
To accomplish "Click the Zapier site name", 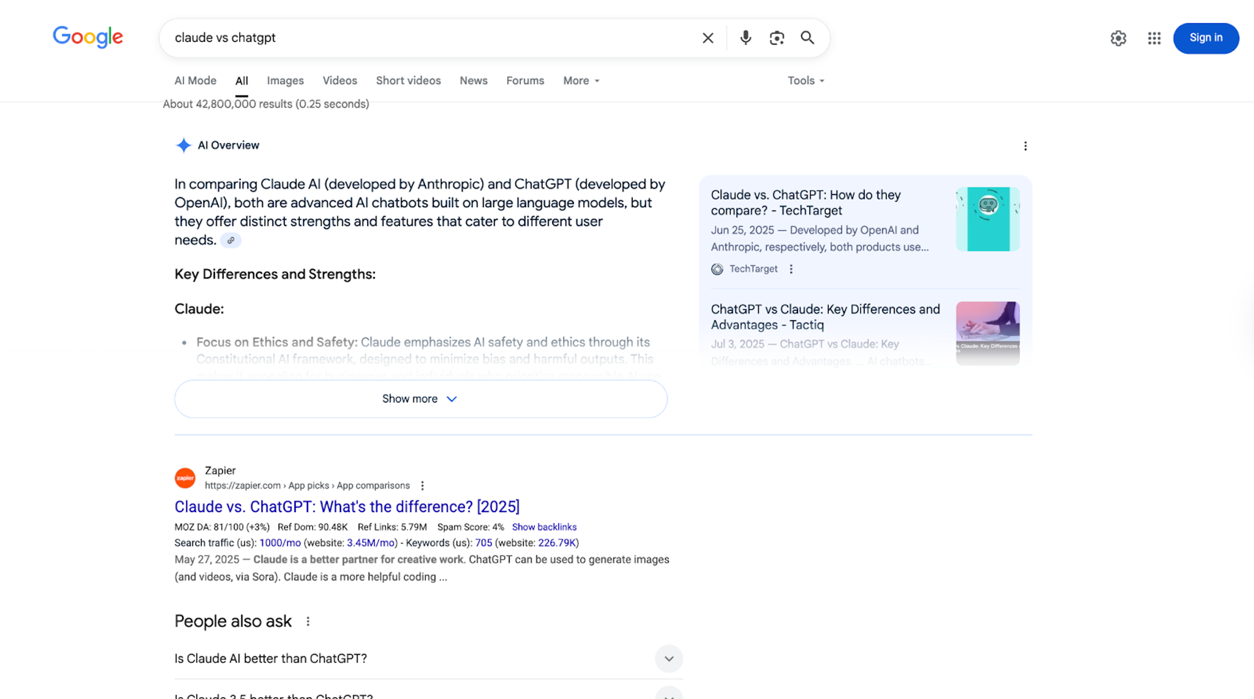I will click(220, 470).
